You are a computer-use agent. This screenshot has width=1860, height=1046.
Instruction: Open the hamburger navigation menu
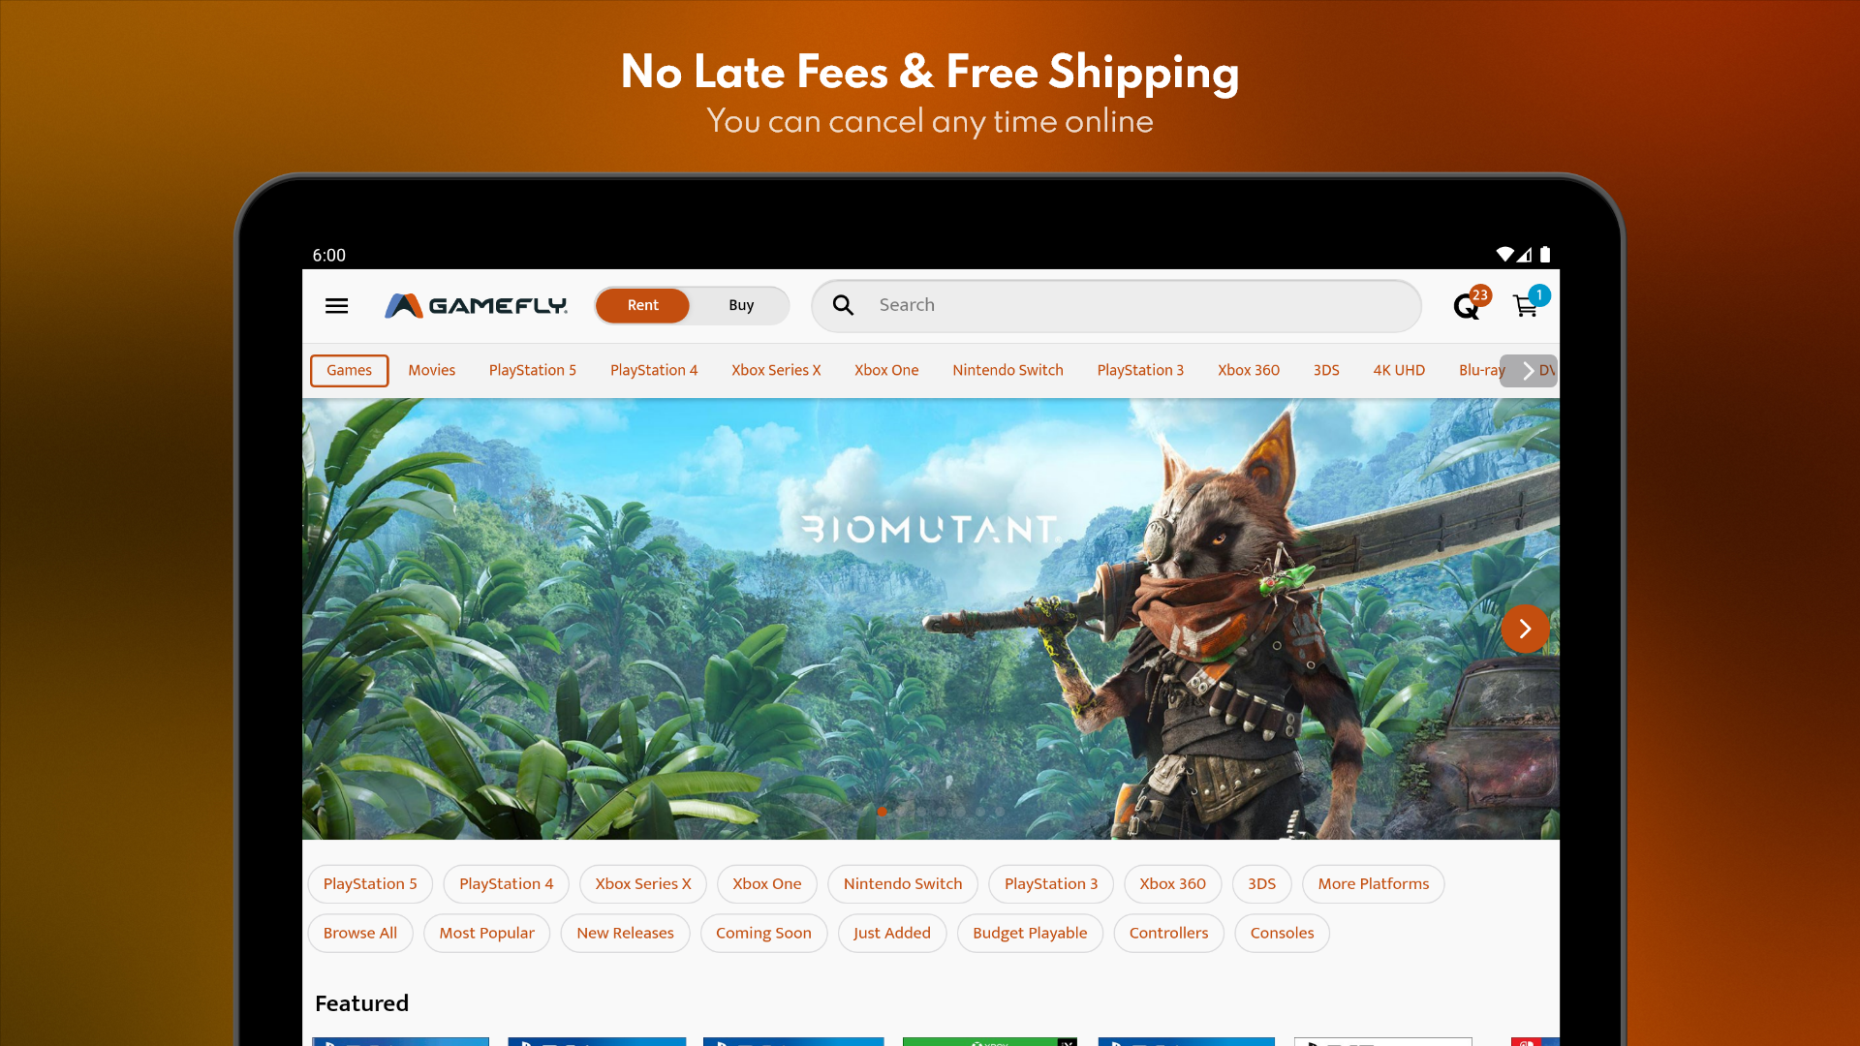pos(336,306)
